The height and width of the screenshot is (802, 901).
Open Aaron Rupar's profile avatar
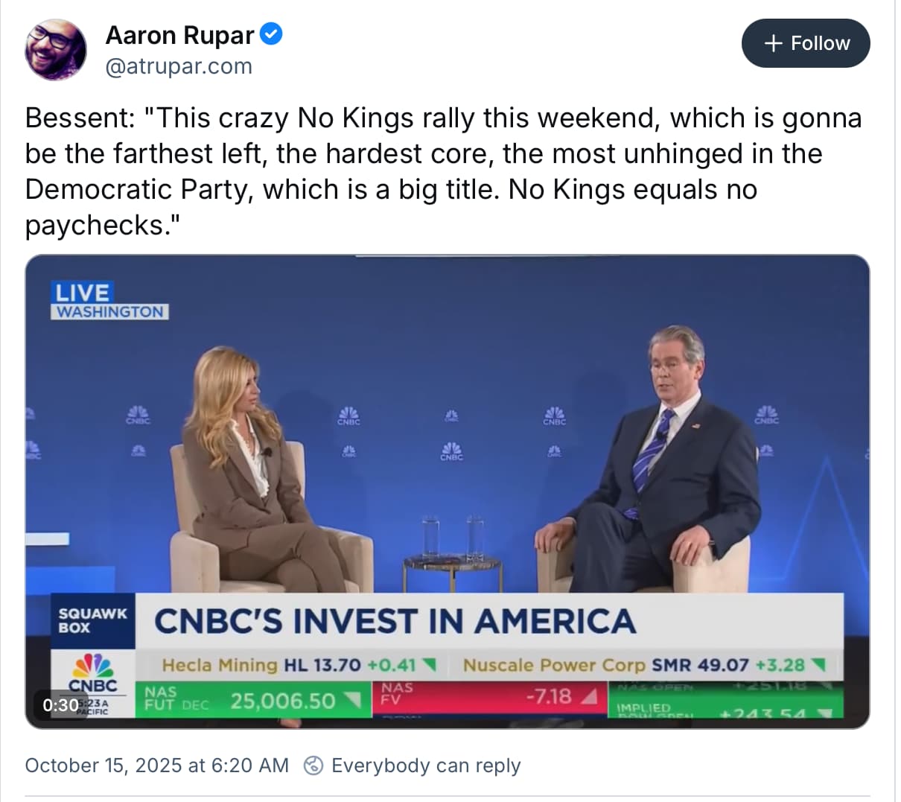click(55, 50)
